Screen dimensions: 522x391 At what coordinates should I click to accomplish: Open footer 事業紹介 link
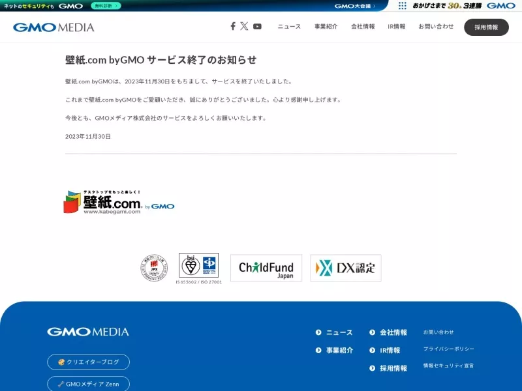(339, 351)
